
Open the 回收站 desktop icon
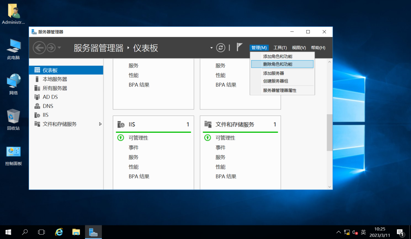click(13, 119)
